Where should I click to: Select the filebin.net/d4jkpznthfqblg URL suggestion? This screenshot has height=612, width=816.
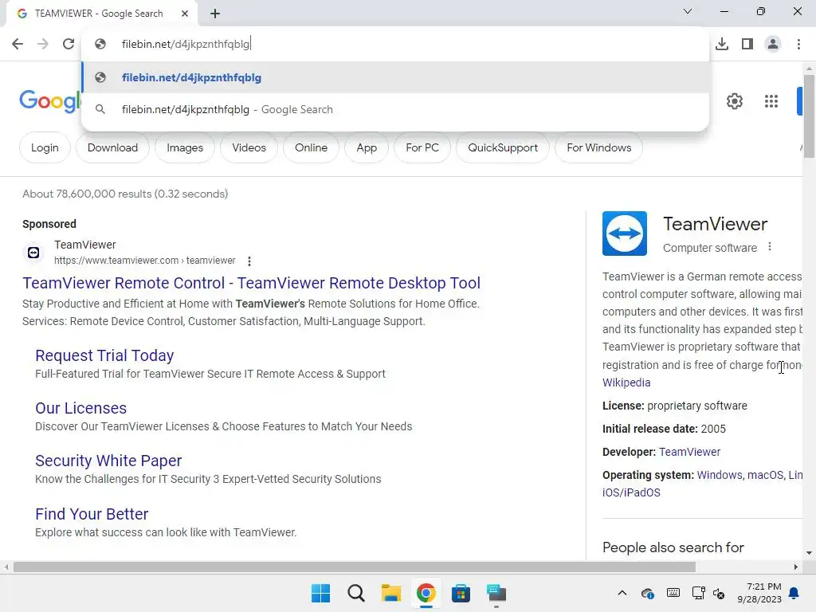(395, 77)
